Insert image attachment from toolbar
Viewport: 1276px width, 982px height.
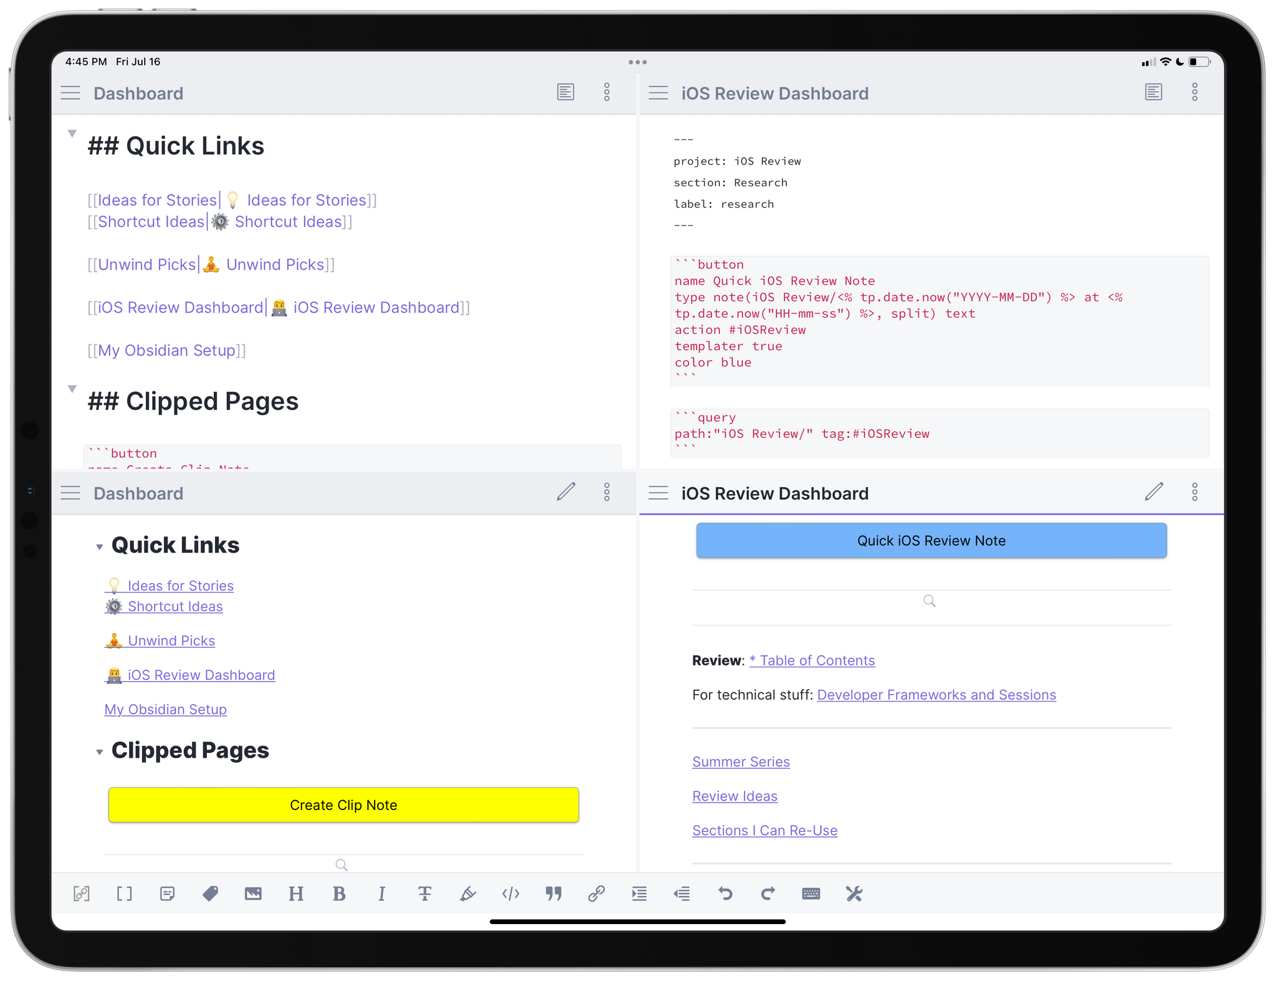(x=253, y=894)
